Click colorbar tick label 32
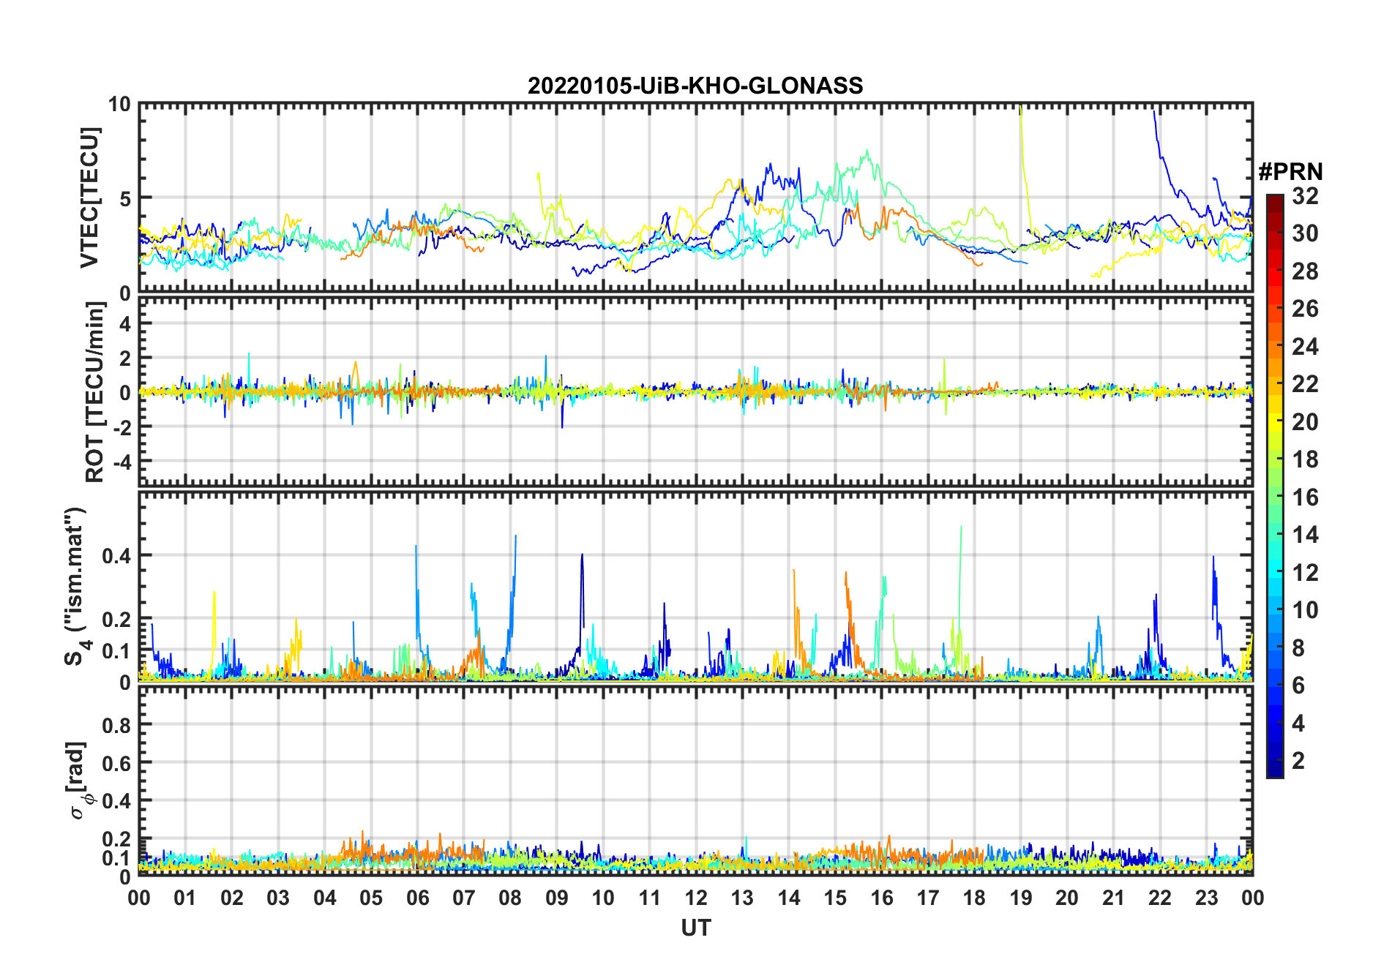Viewport: 1392px width, 973px height. coord(1305,196)
